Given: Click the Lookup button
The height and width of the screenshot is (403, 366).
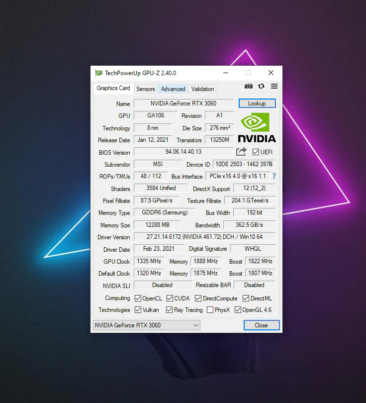Looking at the screenshot, I should (257, 103).
